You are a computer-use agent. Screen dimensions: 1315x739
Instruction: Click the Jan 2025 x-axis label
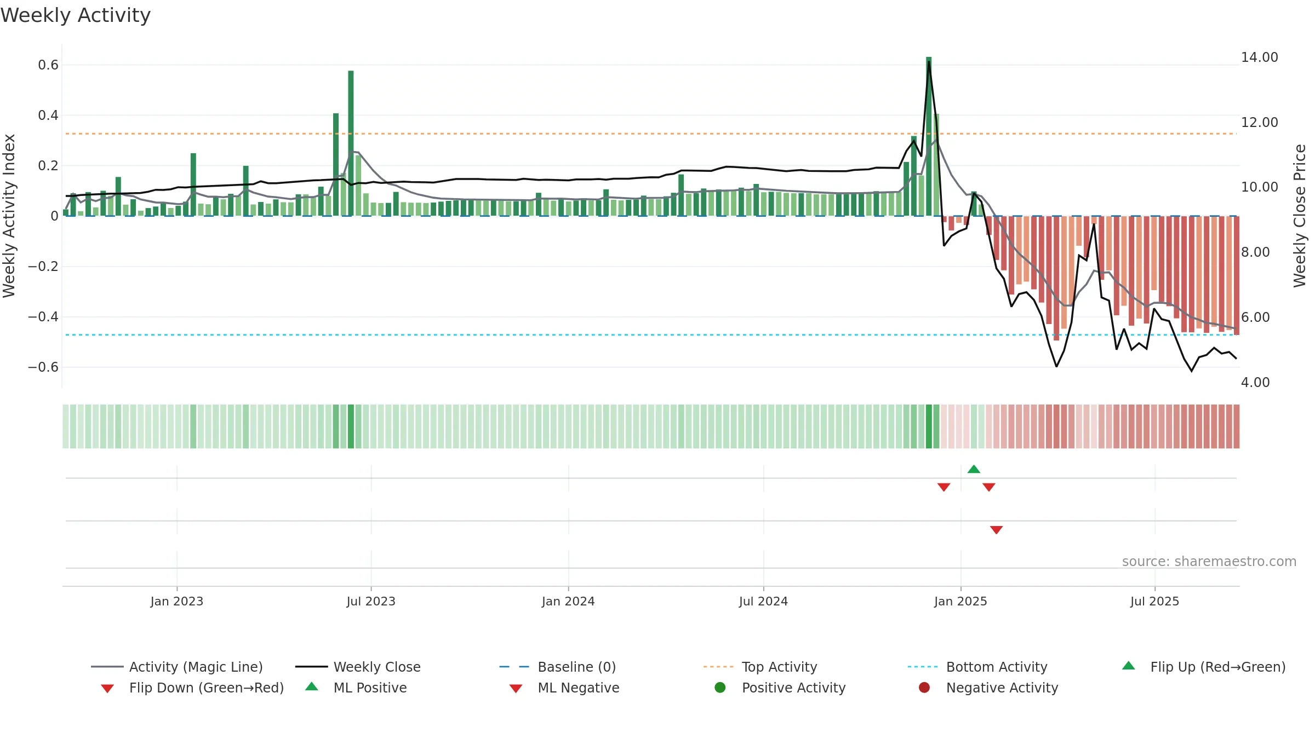(960, 601)
